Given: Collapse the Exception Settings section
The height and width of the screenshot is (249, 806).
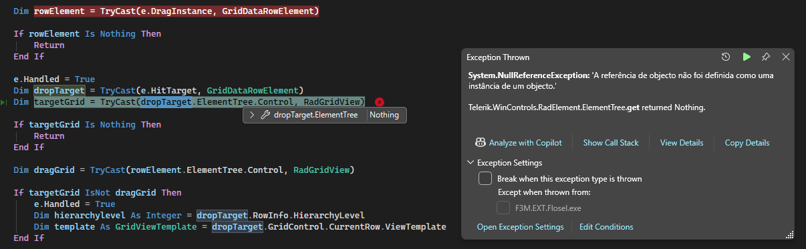Looking at the screenshot, I should click(470, 163).
